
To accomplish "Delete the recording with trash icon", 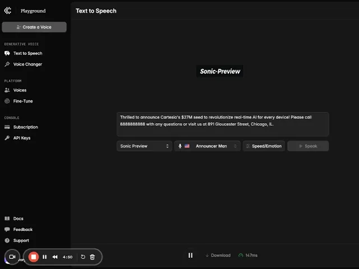I will pos(92,257).
